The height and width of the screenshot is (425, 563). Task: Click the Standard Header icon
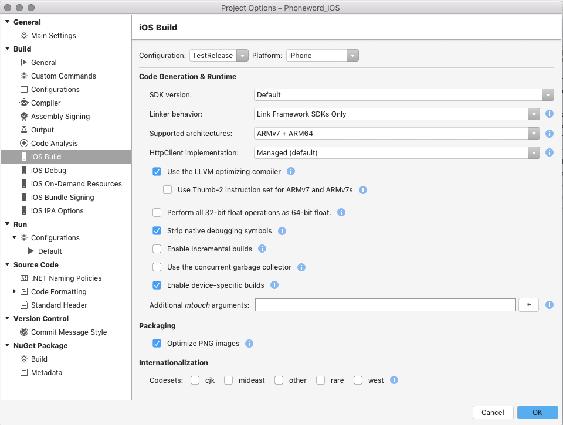click(24, 305)
